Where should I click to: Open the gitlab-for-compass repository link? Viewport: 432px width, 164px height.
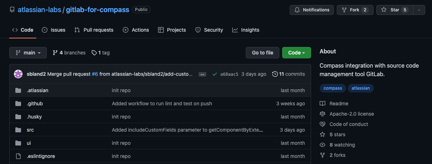(97, 10)
